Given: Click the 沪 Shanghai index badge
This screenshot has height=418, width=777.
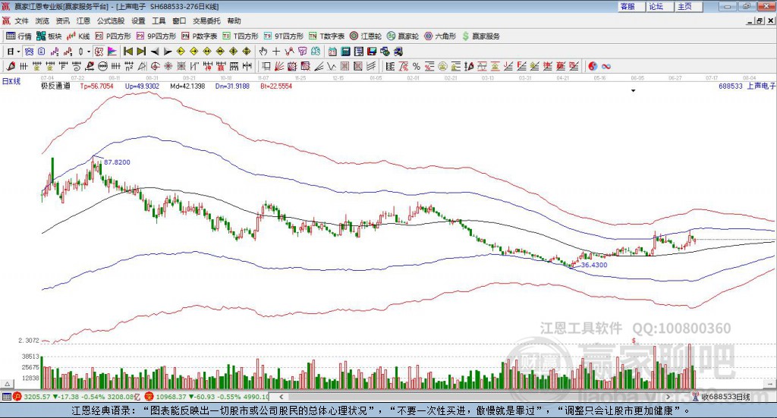Looking at the screenshot, I should click(x=17, y=397).
